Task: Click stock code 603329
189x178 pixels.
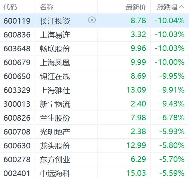Action: tap(17, 90)
